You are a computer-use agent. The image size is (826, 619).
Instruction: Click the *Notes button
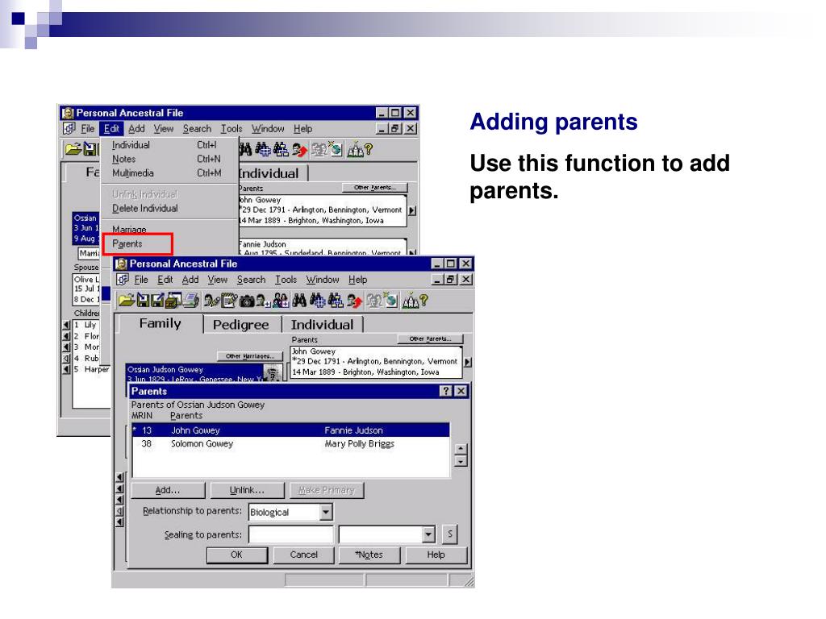coord(369,555)
